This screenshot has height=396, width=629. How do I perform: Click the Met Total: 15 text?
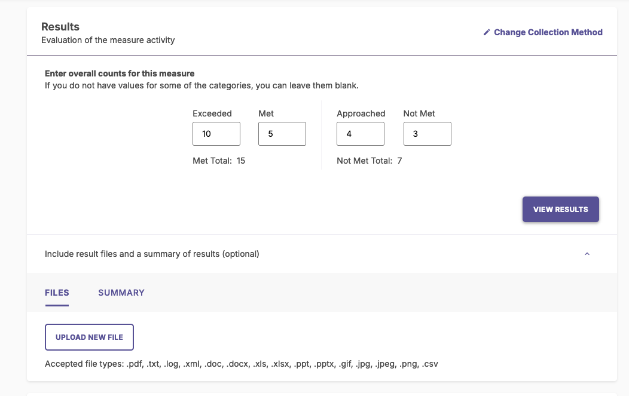click(219, 161)
